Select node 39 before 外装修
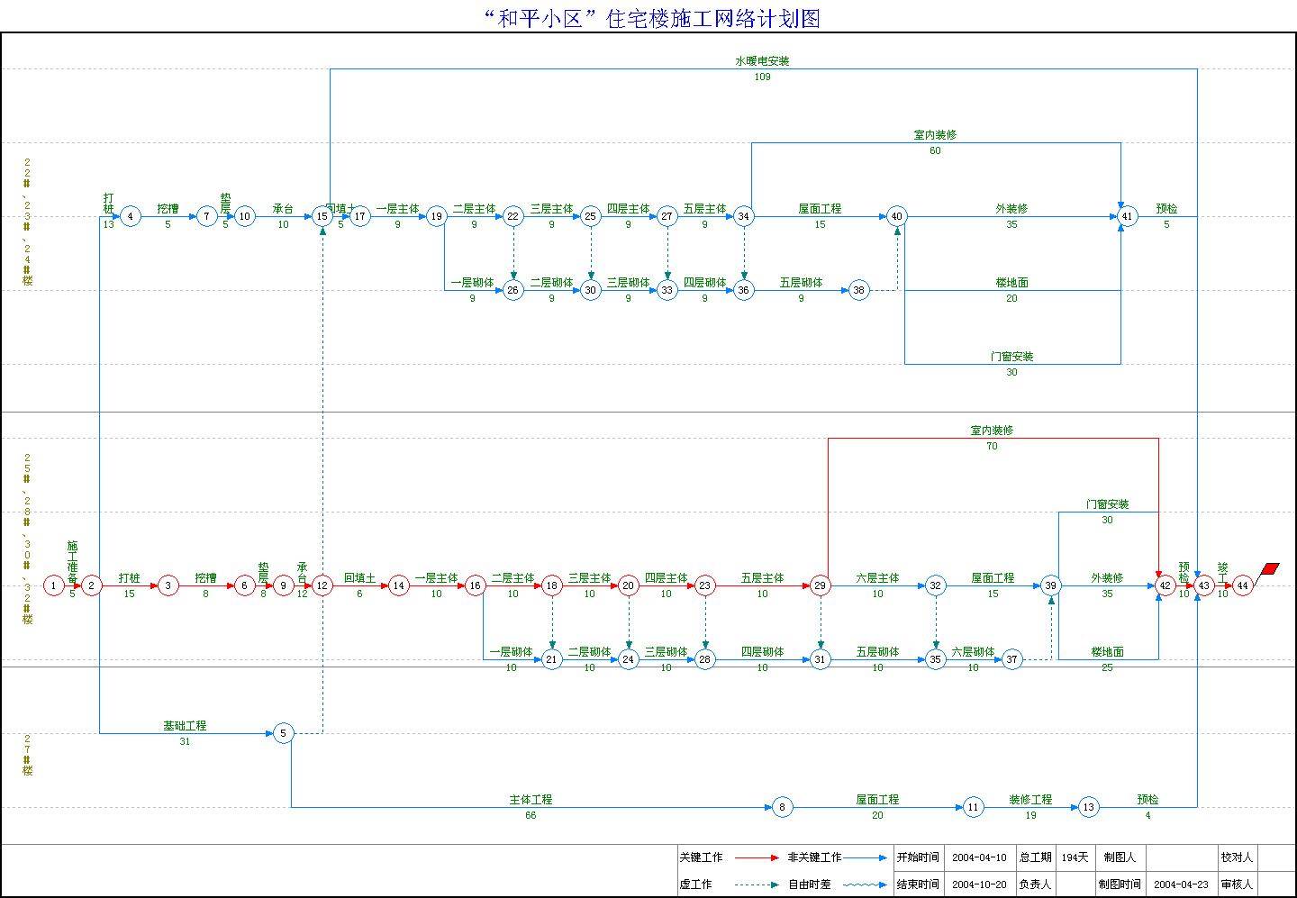 pyautogui.click(x=1050, y=585)
